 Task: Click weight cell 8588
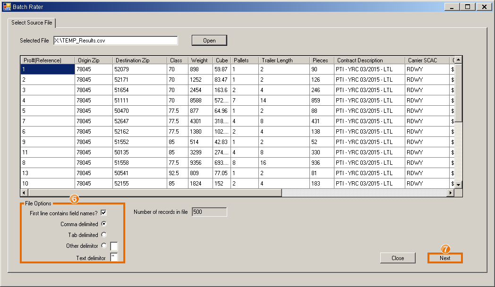point(200,101)
